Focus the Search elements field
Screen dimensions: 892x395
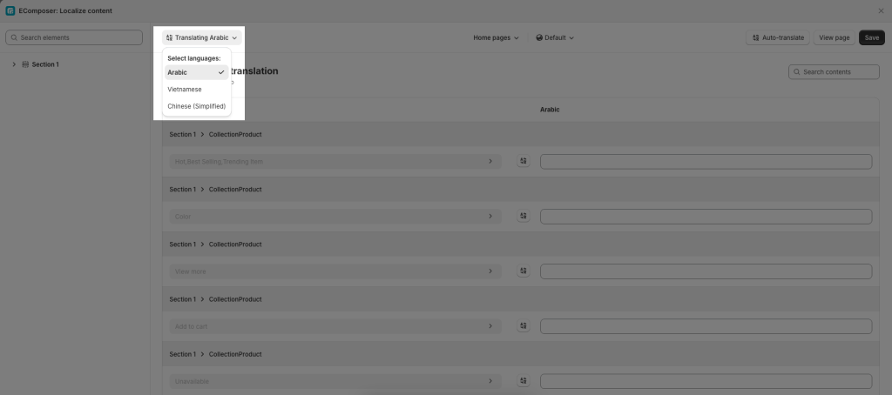tap(74, 37)
